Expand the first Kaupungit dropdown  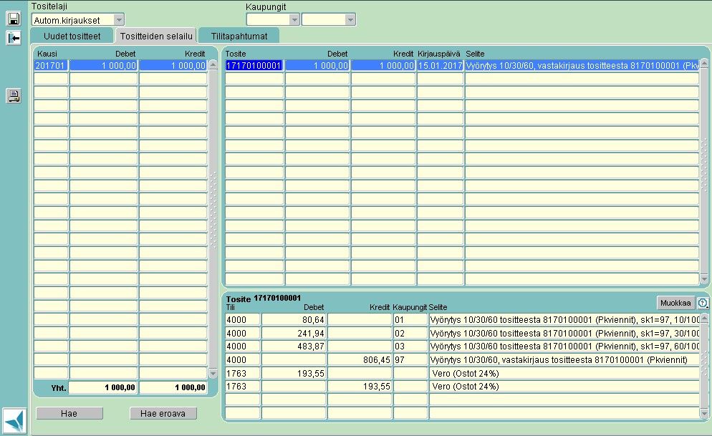[x=294, y=19]
